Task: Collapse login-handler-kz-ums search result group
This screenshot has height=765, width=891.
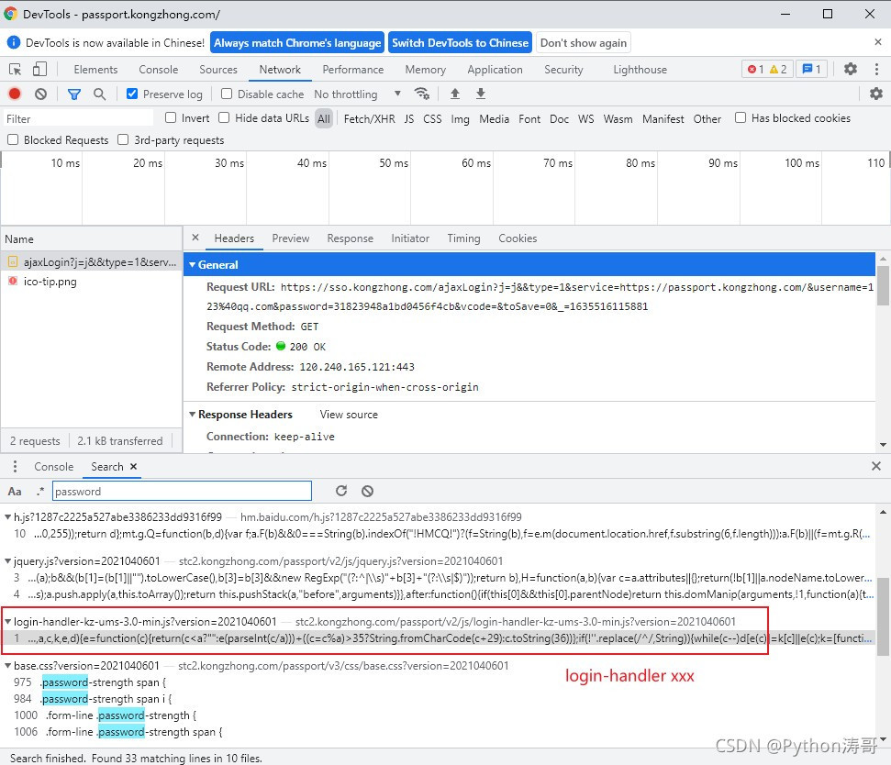Action: 8,622
